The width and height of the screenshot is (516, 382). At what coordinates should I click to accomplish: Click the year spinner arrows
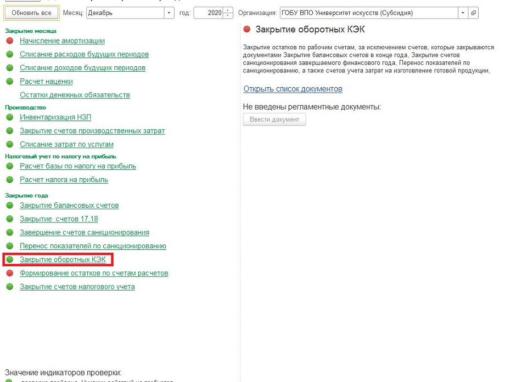[228, 13]
